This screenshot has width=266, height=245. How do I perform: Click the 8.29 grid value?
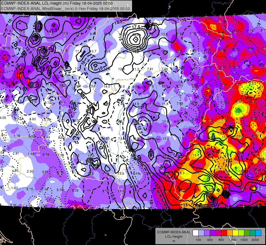point(75,191)
